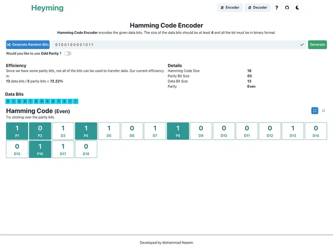
Task: Select parity bit P2
Action: coord(40,131)
